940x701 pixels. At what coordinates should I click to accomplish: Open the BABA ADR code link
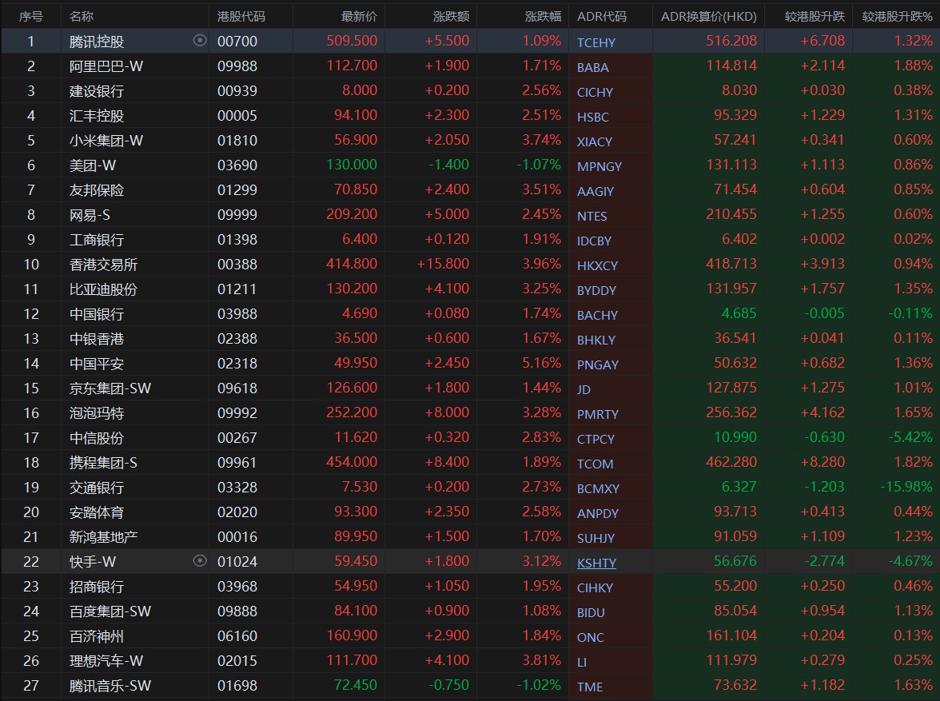click(x=592, y=67)
